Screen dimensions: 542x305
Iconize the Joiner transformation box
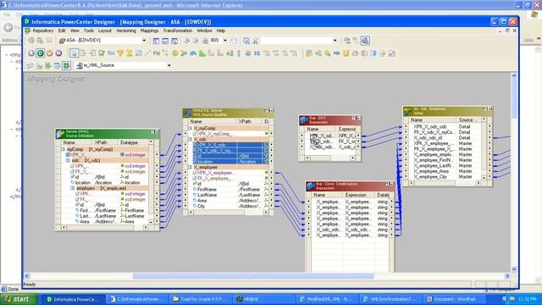(x=489, y=109)
